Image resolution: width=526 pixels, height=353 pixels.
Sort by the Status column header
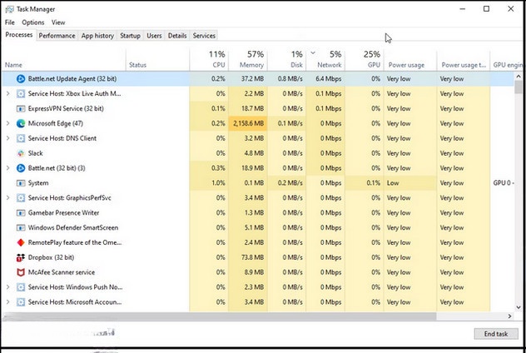click(x=157, y=59)
